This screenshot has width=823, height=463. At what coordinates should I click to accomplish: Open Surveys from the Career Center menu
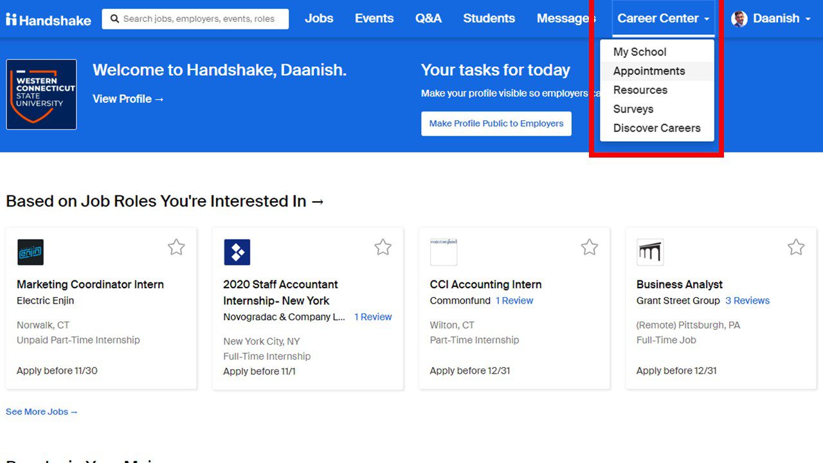pos(657,109)
